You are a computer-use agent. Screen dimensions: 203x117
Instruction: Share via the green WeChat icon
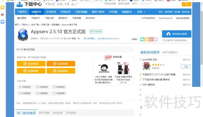tap(142, 39)
